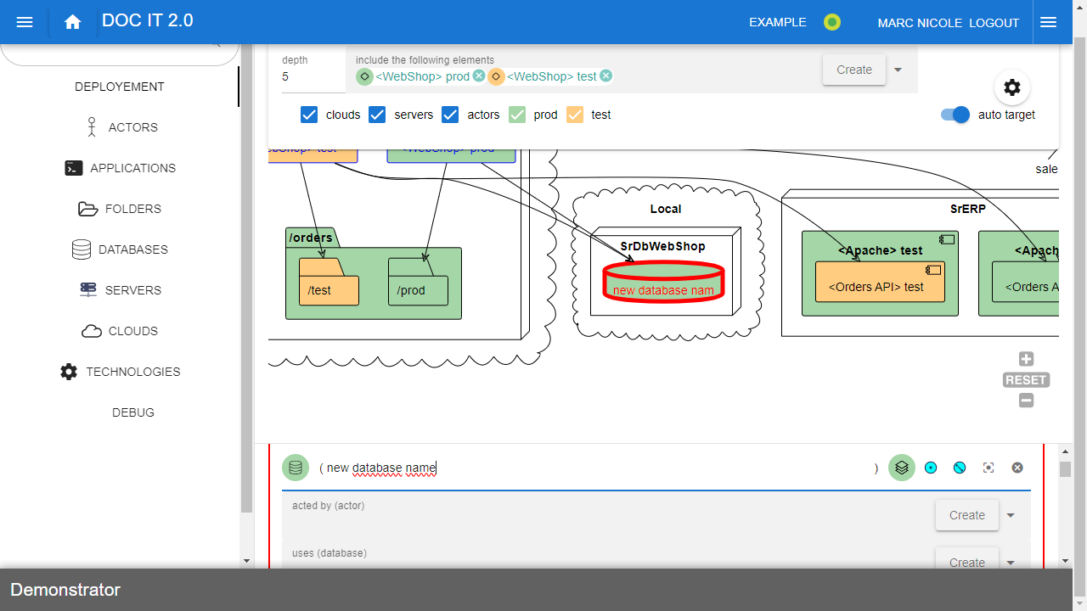Click the LOGOUT link
This screenshot has height=611, width=1087.
pyautogui.click(x=994, y=23)
